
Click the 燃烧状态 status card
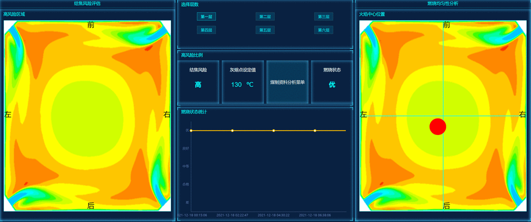coord(332,82)
